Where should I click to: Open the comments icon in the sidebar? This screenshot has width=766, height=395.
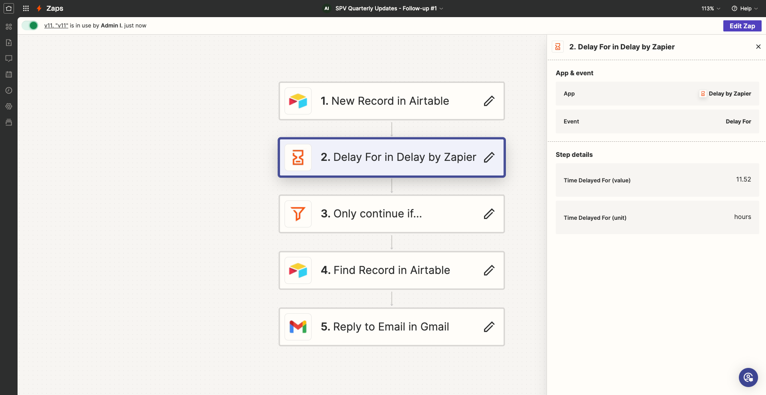click(x=9, y=59)
